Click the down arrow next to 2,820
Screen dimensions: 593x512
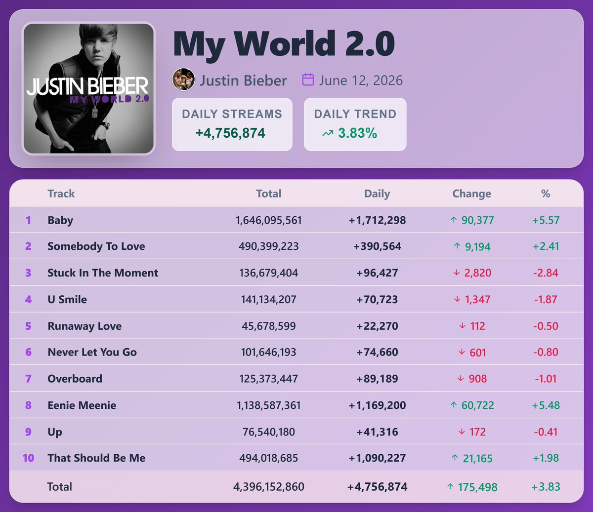[457, 273]
